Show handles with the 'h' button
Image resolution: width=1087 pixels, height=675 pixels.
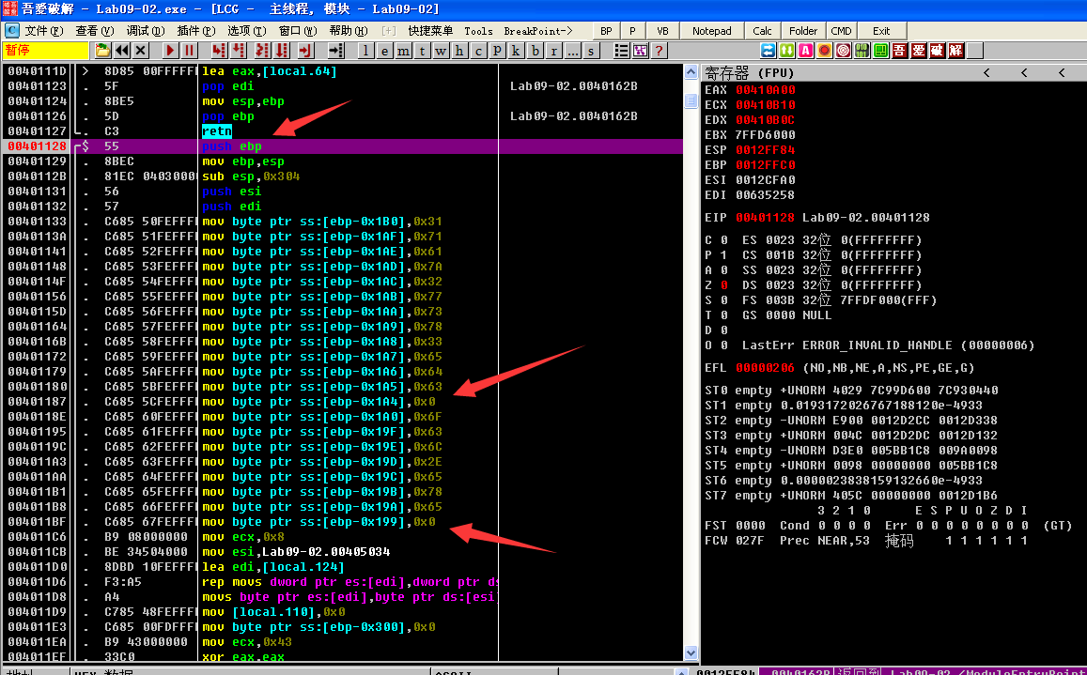coord(458,51)
